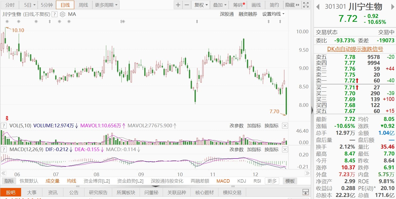The width and height of the screenshot is (396, 199).
Task: Toggle 资金趋势[L2] indicator
Action: click(x=130, y=181)
